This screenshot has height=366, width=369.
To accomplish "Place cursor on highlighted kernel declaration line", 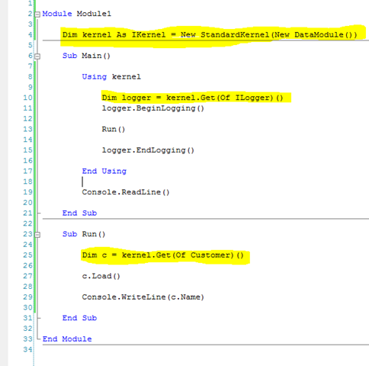I will [x=210, y=35].
